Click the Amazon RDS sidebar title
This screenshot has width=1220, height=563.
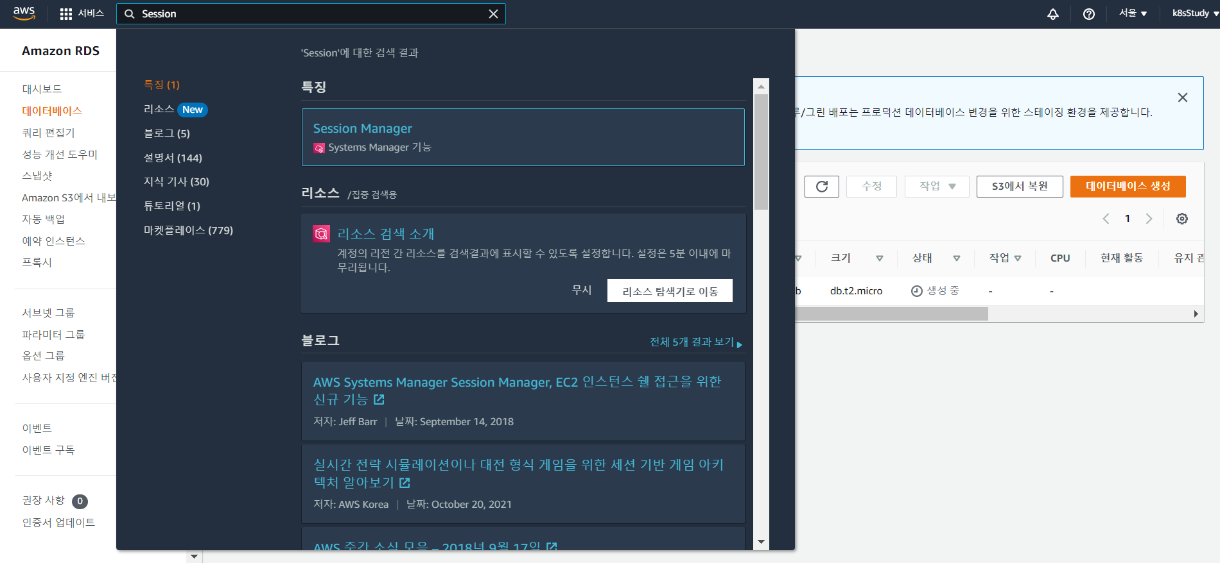pyautogui.click(x=60, y=51)
